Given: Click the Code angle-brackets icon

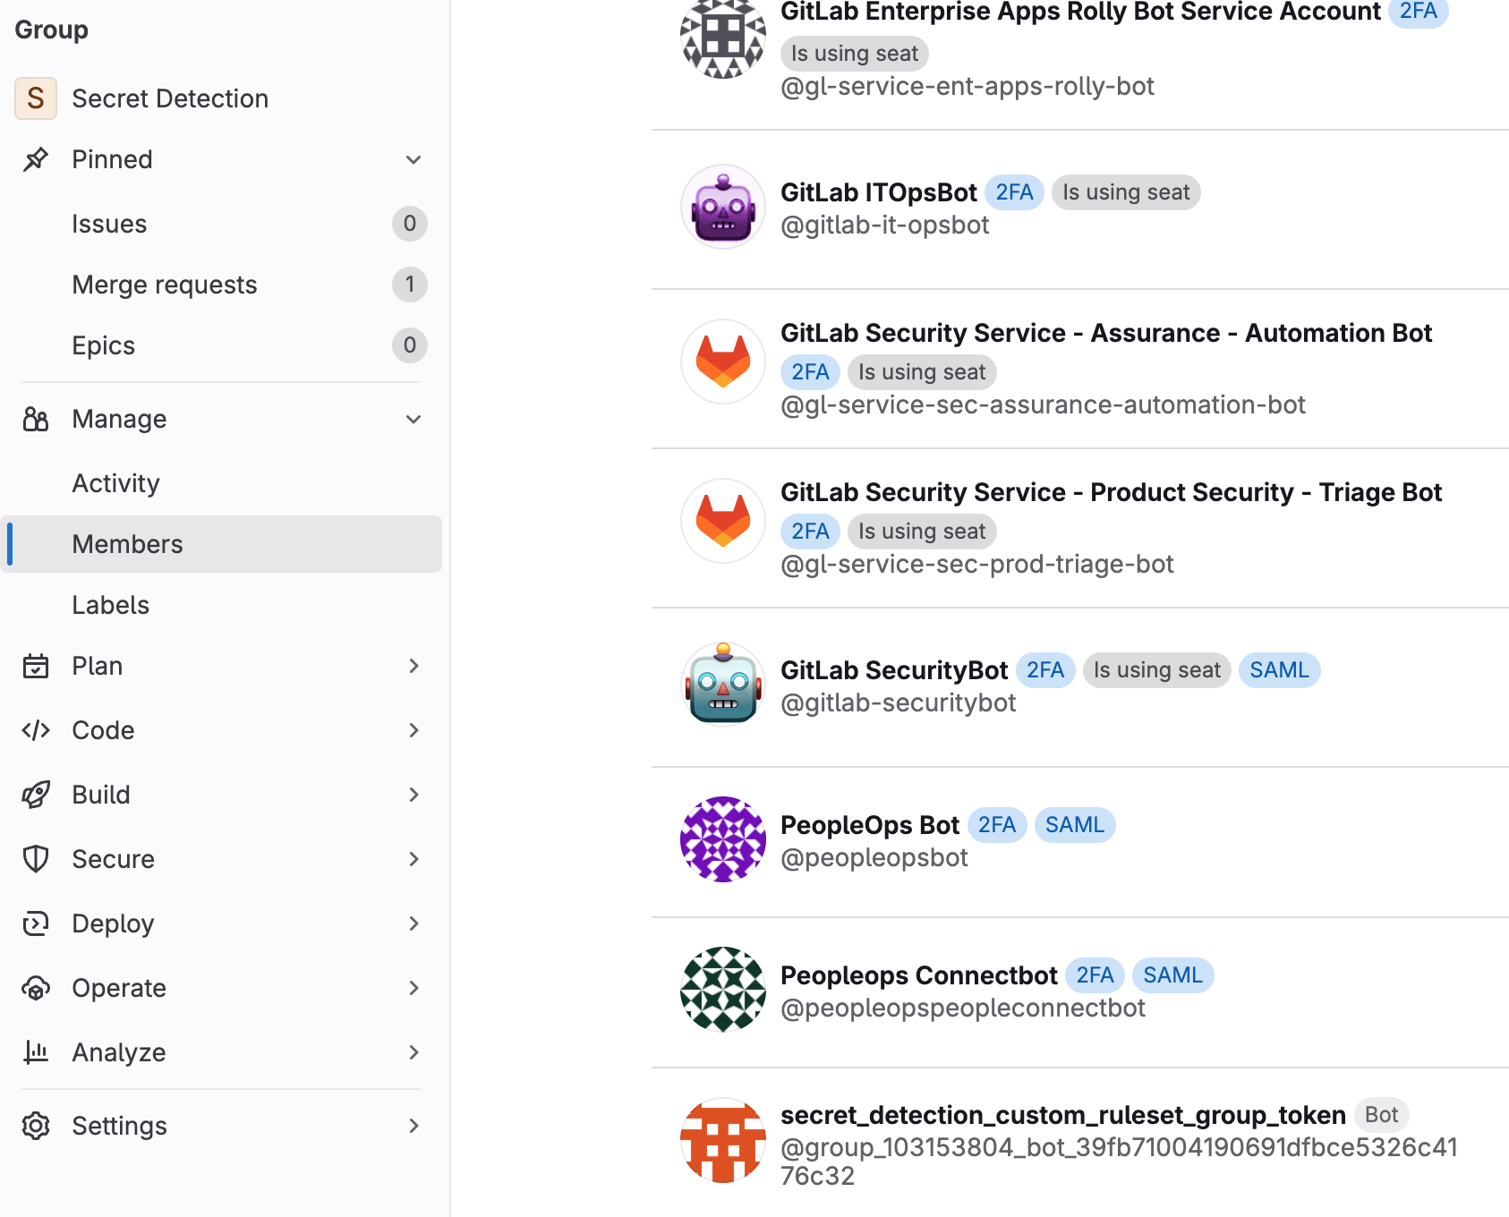Looking at the screenshot, I should 35,730.
